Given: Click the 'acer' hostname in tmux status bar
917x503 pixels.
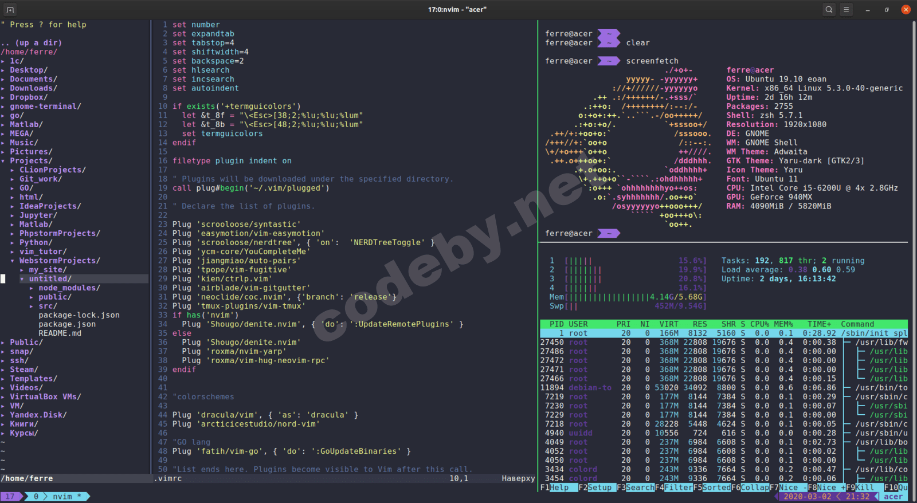Looking at the screenshot, I should [893, 497].
